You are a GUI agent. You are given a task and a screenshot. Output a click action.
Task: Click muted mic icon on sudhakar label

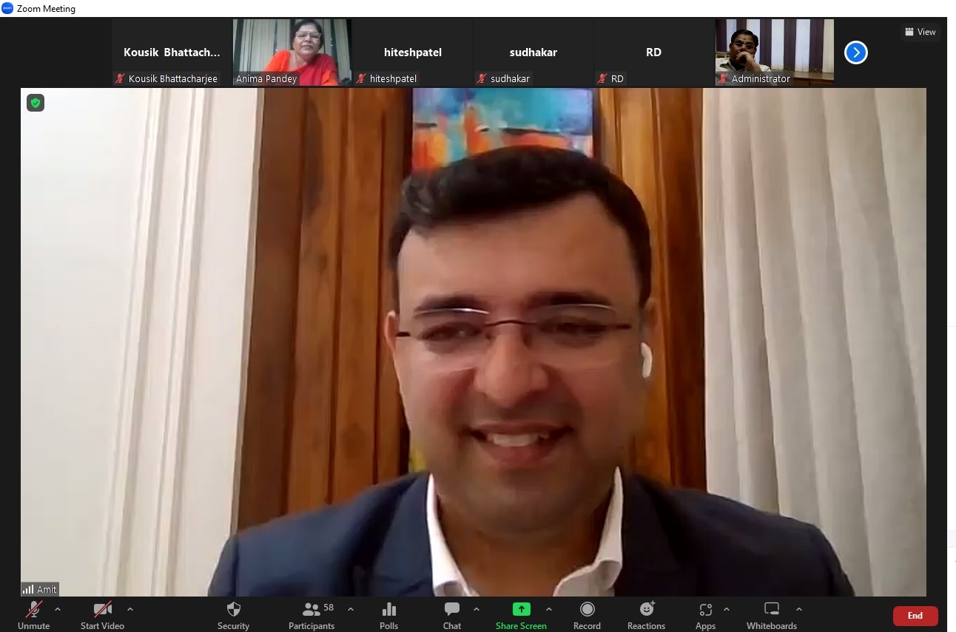click(482, 78)
